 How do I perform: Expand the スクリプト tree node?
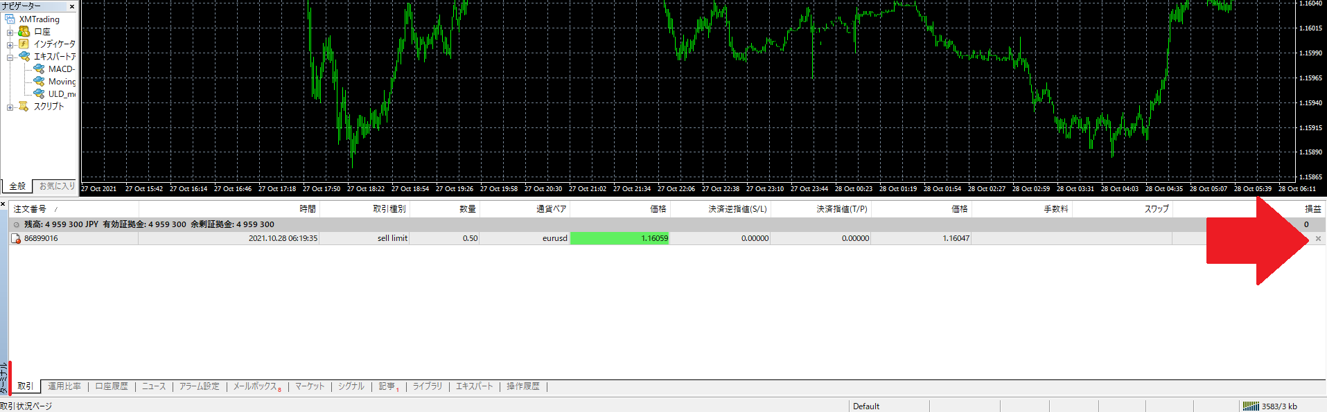click(x=10, y=107)
